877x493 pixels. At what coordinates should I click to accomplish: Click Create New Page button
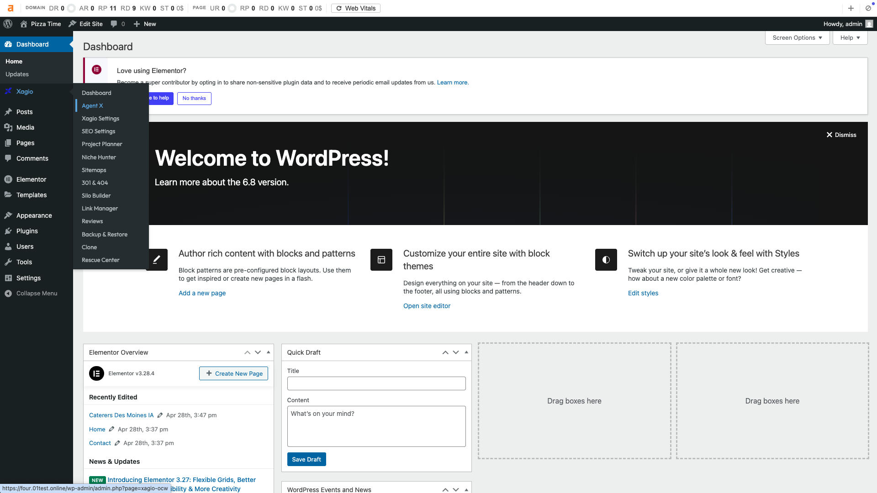[x=233, y=373]
